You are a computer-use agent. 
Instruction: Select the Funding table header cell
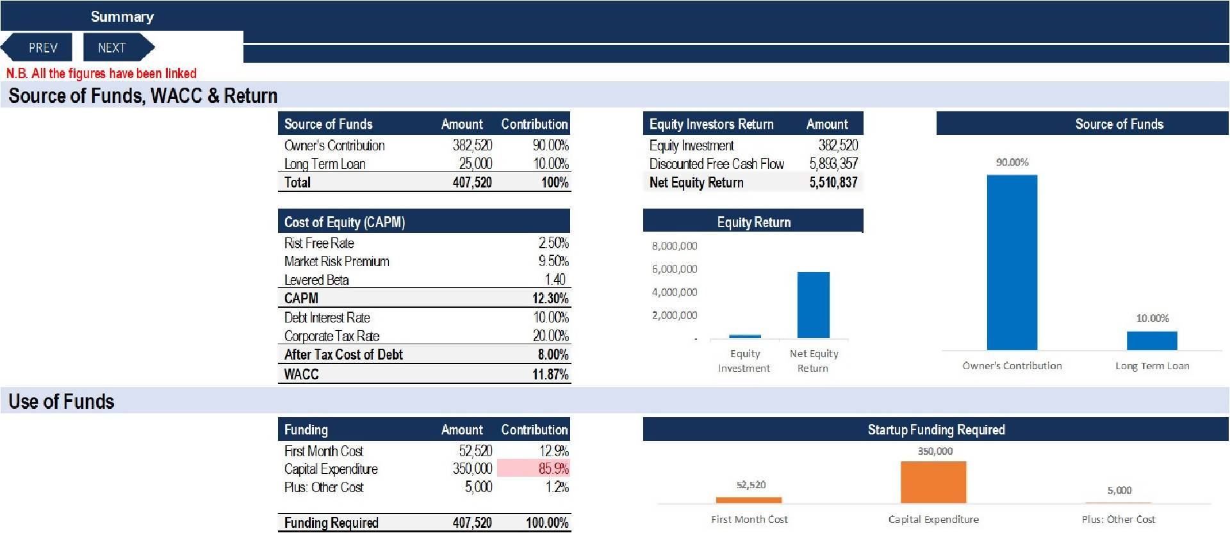tap(306, 430)
